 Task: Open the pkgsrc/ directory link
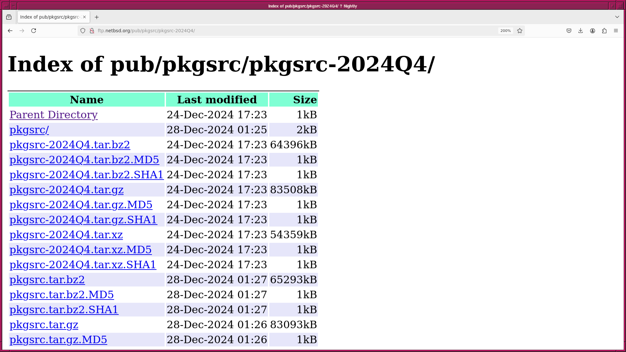(x=29, y=130)
